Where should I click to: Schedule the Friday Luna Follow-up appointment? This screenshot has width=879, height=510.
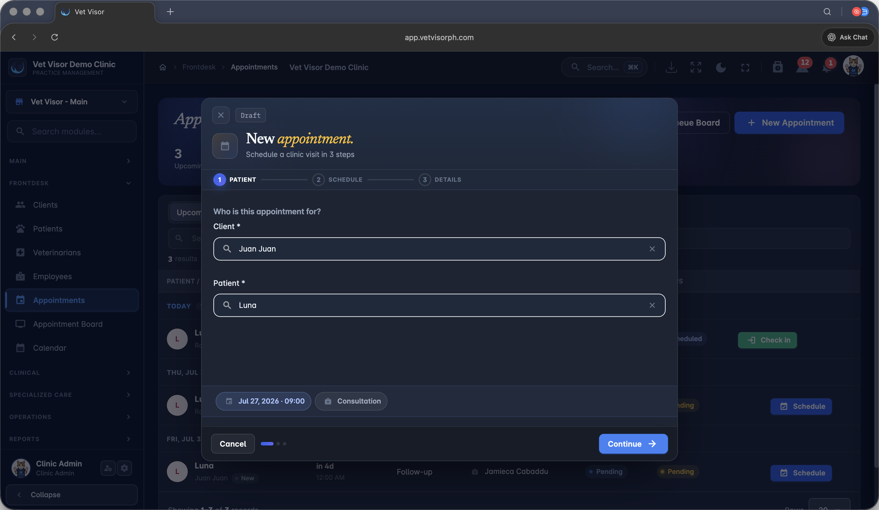coord(801,473)
